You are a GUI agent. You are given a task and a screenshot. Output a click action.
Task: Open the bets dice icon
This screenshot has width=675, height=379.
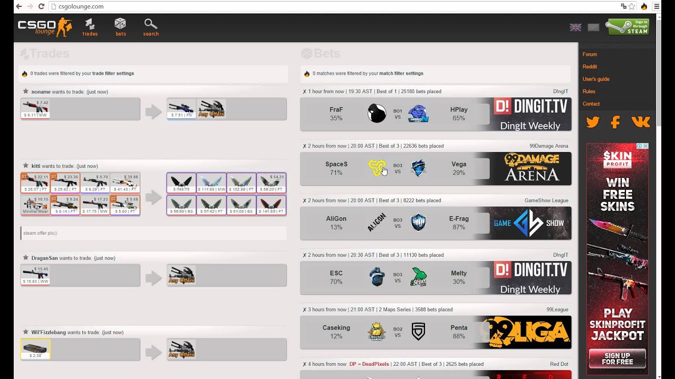click(x=120, y=27)
